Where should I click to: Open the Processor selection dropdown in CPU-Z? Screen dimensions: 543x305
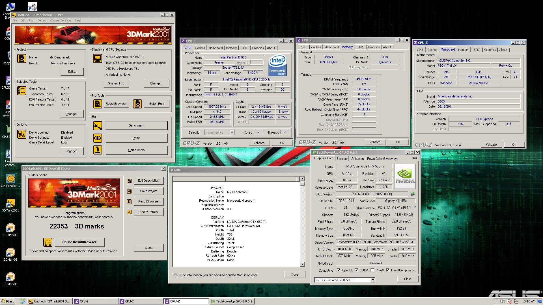coord(232,133)
